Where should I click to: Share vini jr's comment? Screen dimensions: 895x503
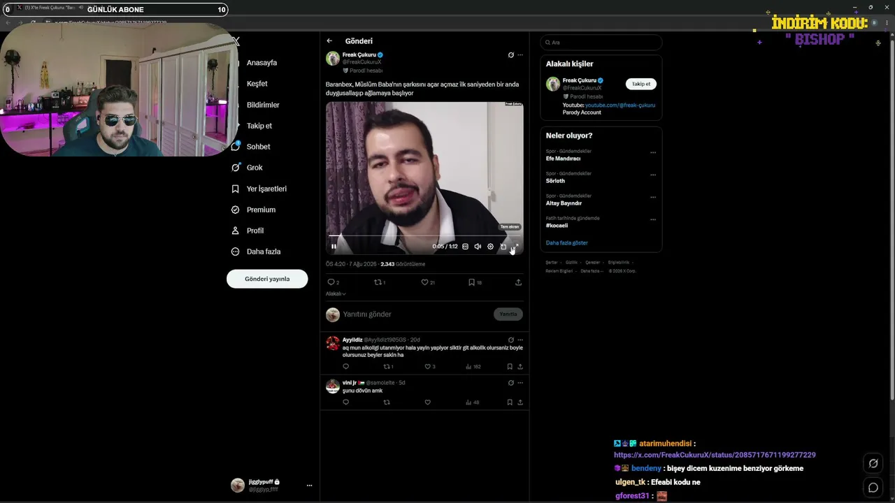pyautogui.click(x=520, y=402)
